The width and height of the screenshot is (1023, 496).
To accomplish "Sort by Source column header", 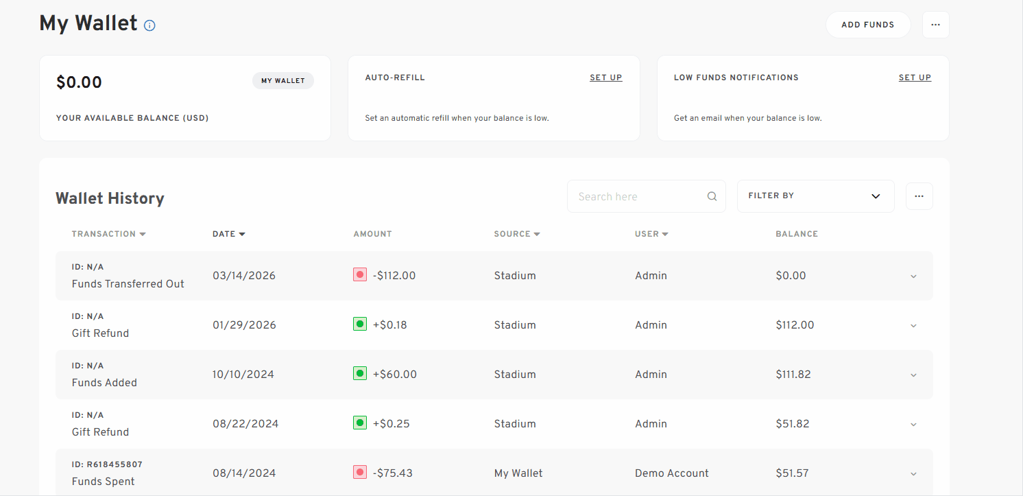I will click(x=516, y=234).
